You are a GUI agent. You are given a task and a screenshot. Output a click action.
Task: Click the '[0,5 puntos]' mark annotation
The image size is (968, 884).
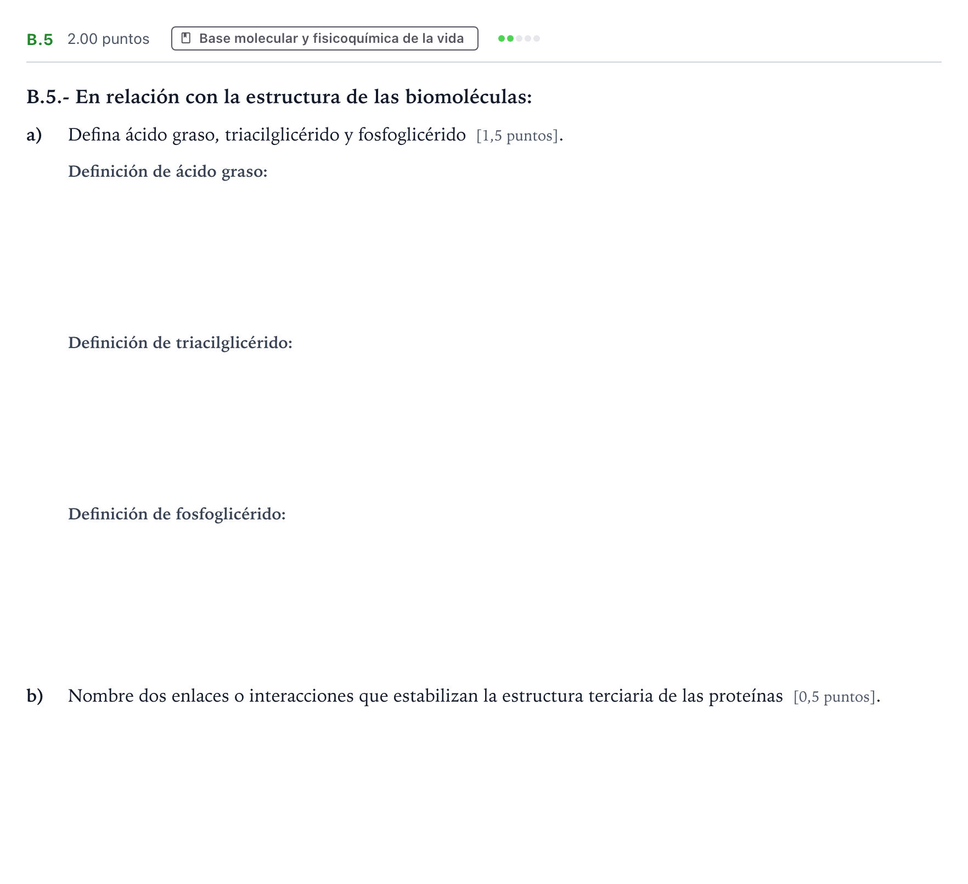coord(834,697)
